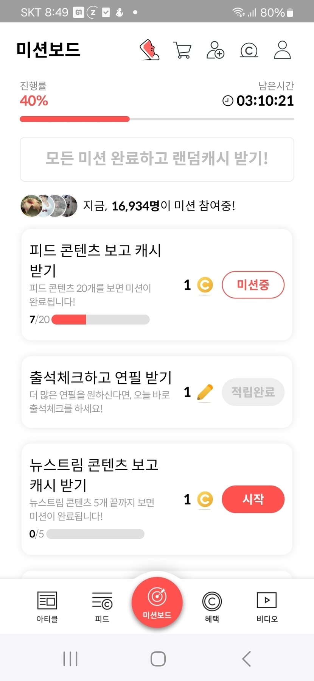Tap the participant avatars thumbnail group
314x681 pixels.
[49, 206]
